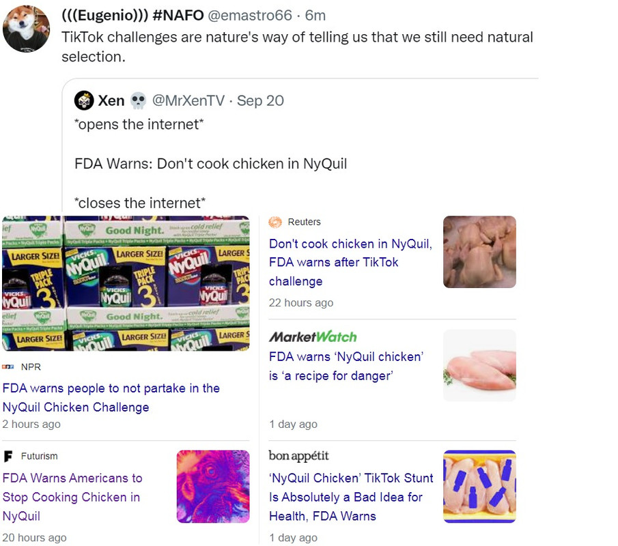Open bon appétit 'NyQuil Chicken' TikTok Stunt headline
Screen dimensions: 618x546
pyautogui.click(x=351, y=497)
